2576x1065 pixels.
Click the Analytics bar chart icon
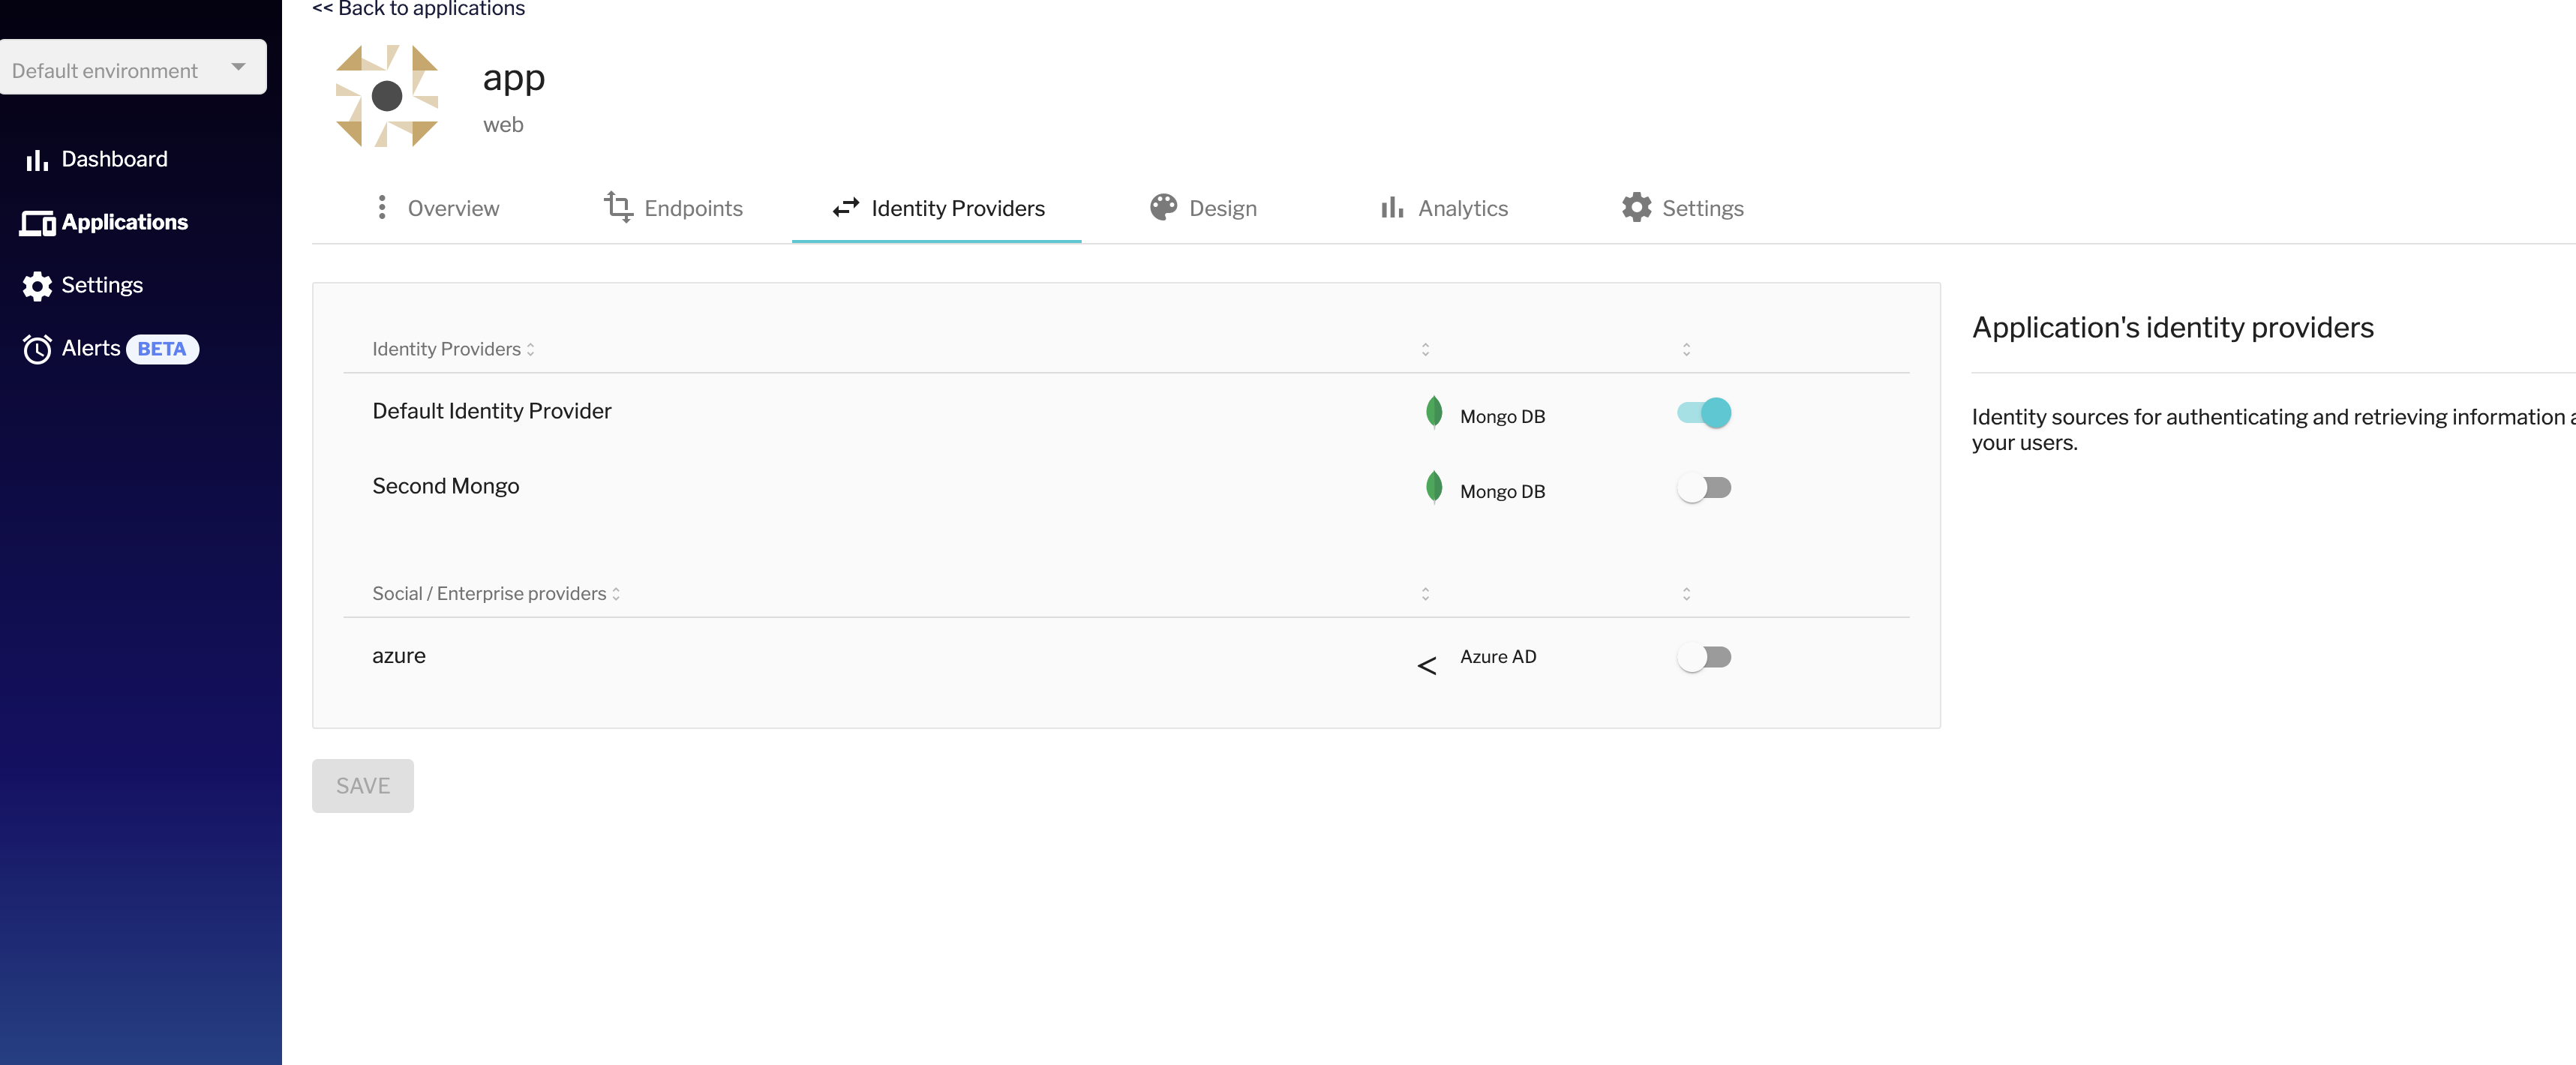(x=1391, y=207)
